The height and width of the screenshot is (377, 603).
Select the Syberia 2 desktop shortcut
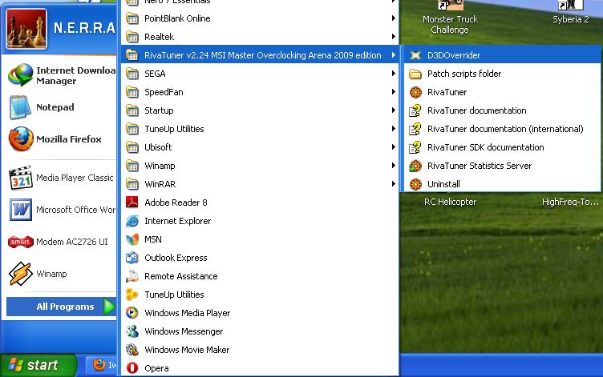[x=571, y=12]
